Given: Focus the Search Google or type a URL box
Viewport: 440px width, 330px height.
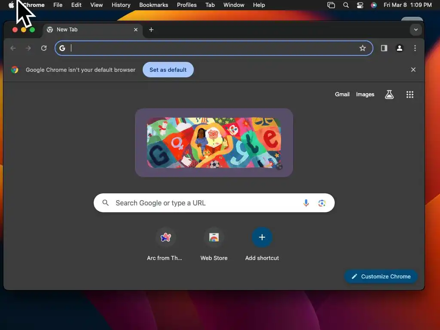Looking at the screenshot, I should [x=214, y=203].
